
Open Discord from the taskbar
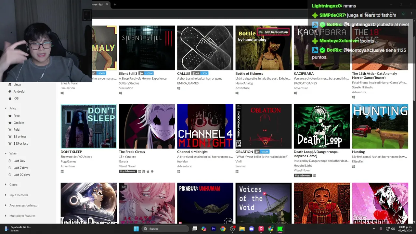click(x=251, y=229)
